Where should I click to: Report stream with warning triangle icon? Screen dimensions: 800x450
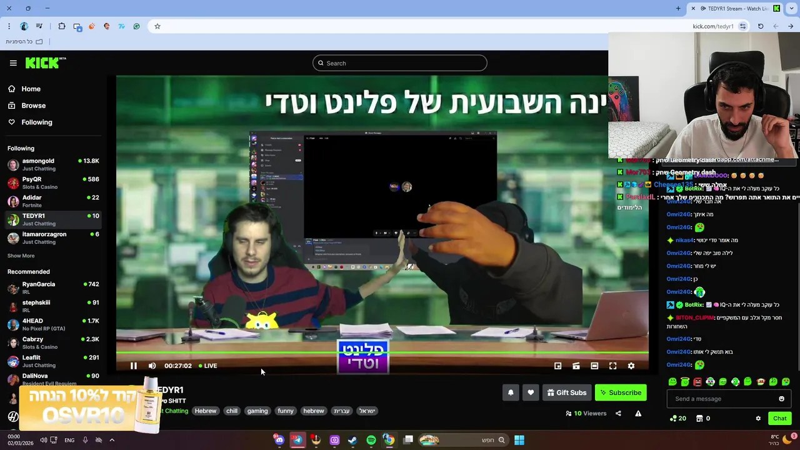click(638, 413)
